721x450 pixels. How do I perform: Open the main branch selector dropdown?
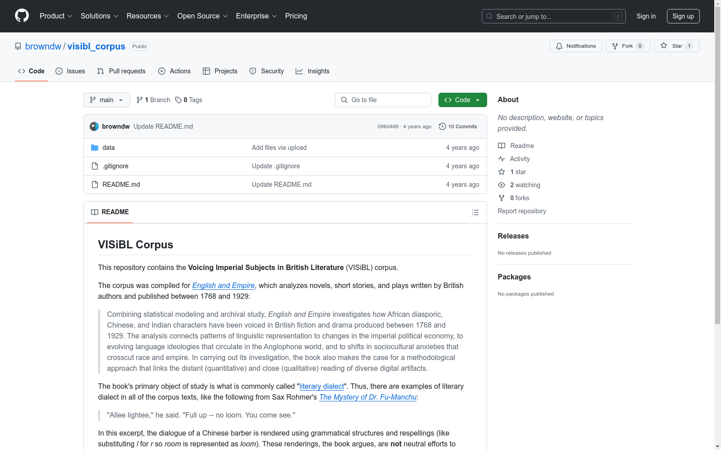(x=107, y=100)
